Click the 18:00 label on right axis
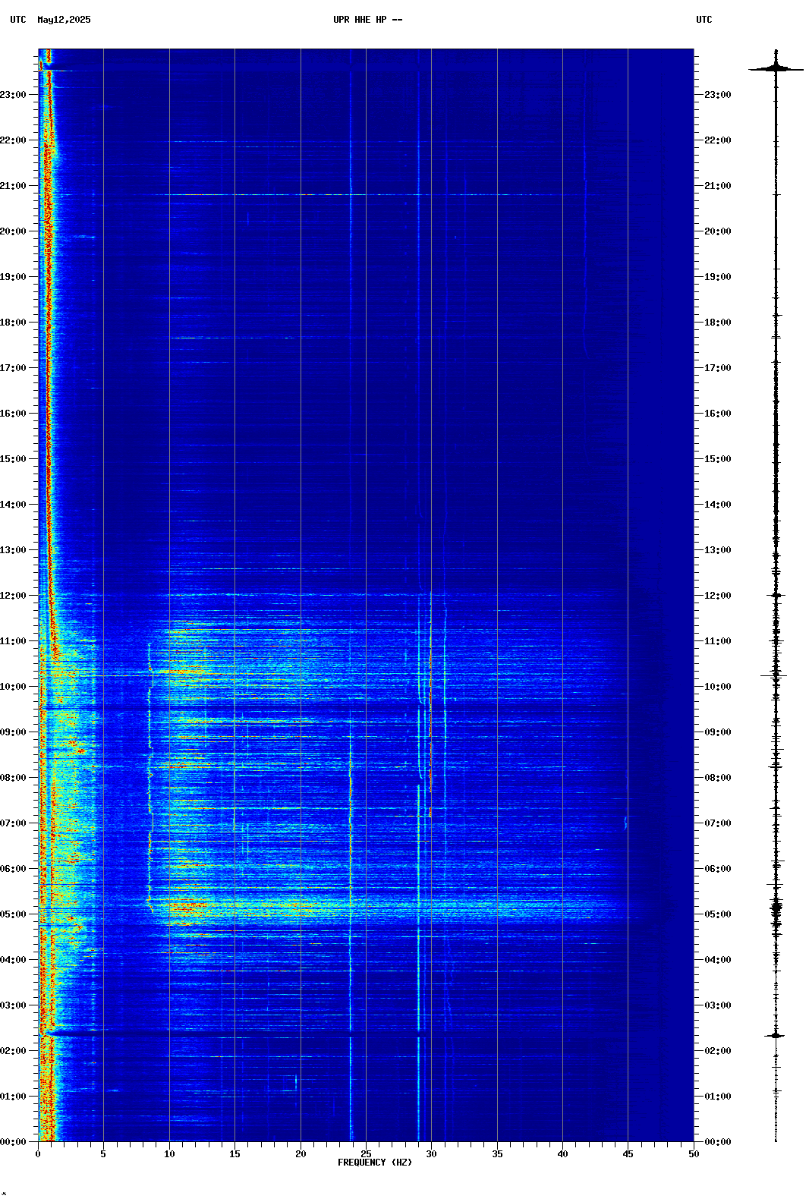The image size is (809, 1202). coord(718,323)
